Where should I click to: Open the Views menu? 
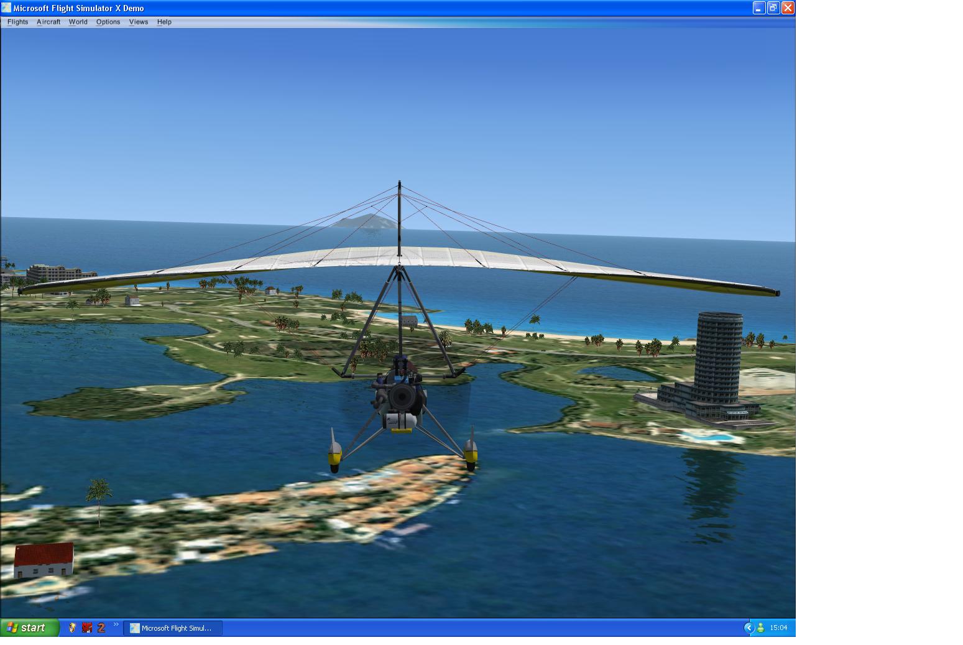139,22
